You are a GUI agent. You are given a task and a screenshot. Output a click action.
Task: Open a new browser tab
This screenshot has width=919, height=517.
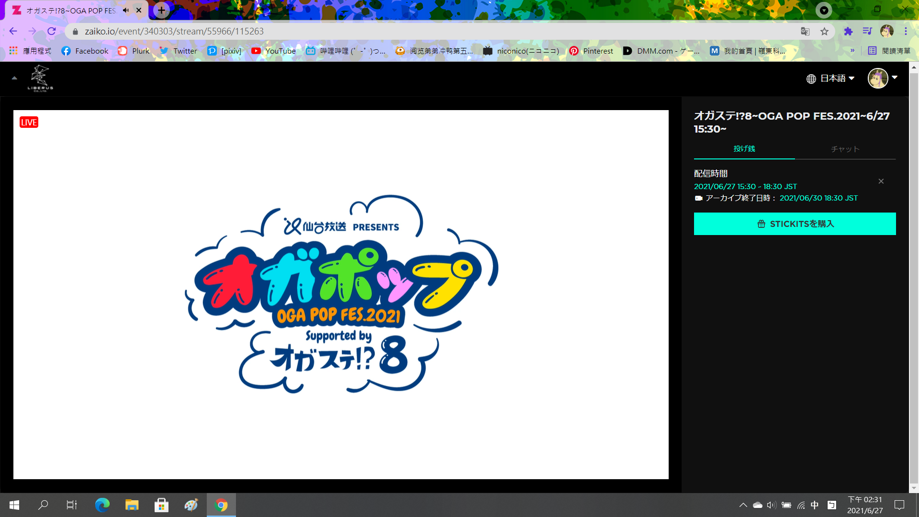pyautogui.click(x=162, y=10)
